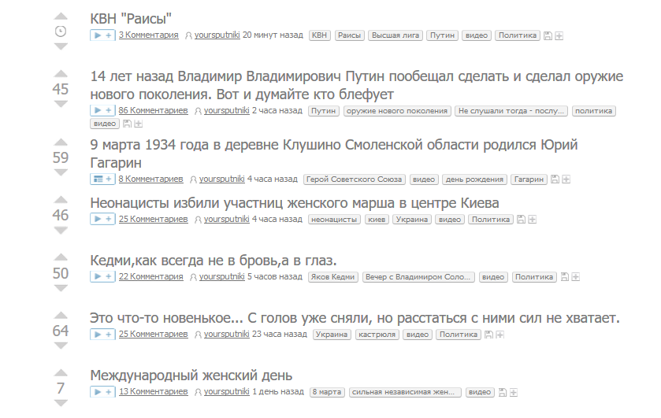
Task: Save the Кедми post with the floppy icon
Action: click(x=564, y=277)
